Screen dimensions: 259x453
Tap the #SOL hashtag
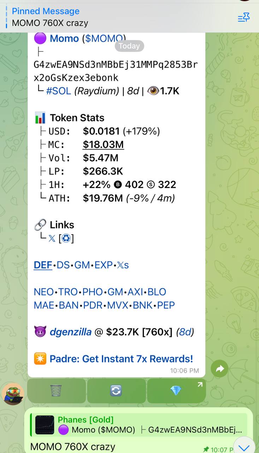point(58,91)
